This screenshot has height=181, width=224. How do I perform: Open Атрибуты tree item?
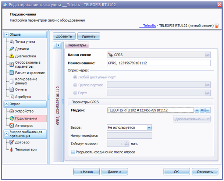tap(23, 97)
